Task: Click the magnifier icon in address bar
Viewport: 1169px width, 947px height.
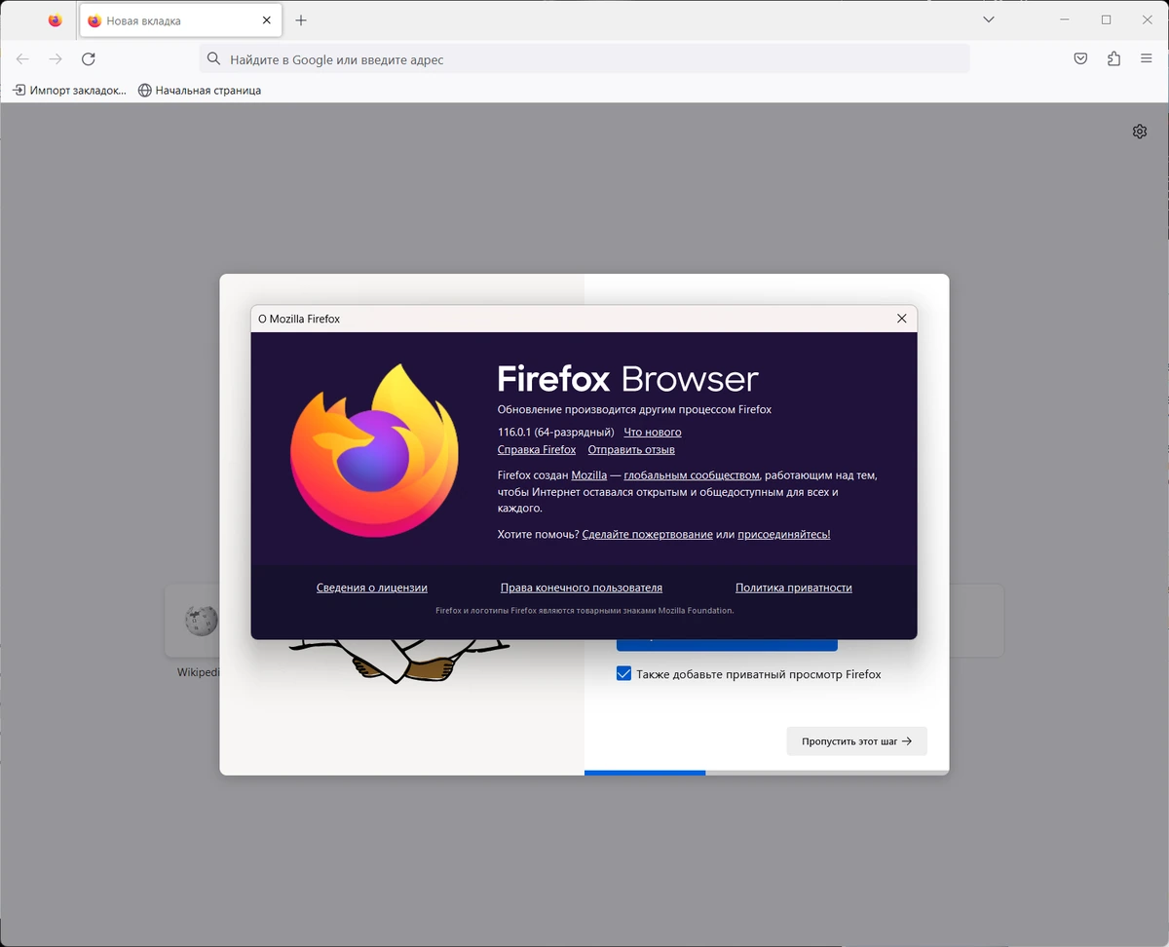Action: pos(214,59)
